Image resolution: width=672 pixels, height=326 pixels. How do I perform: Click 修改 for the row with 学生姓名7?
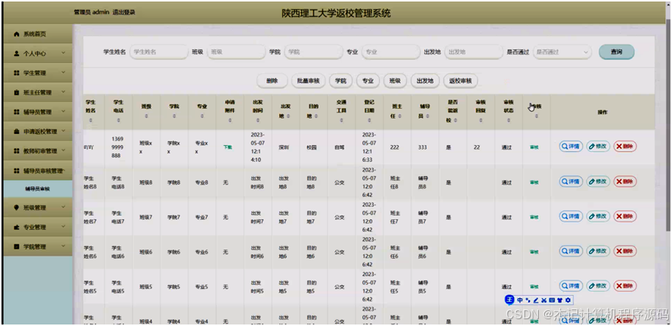click(598, 217)
